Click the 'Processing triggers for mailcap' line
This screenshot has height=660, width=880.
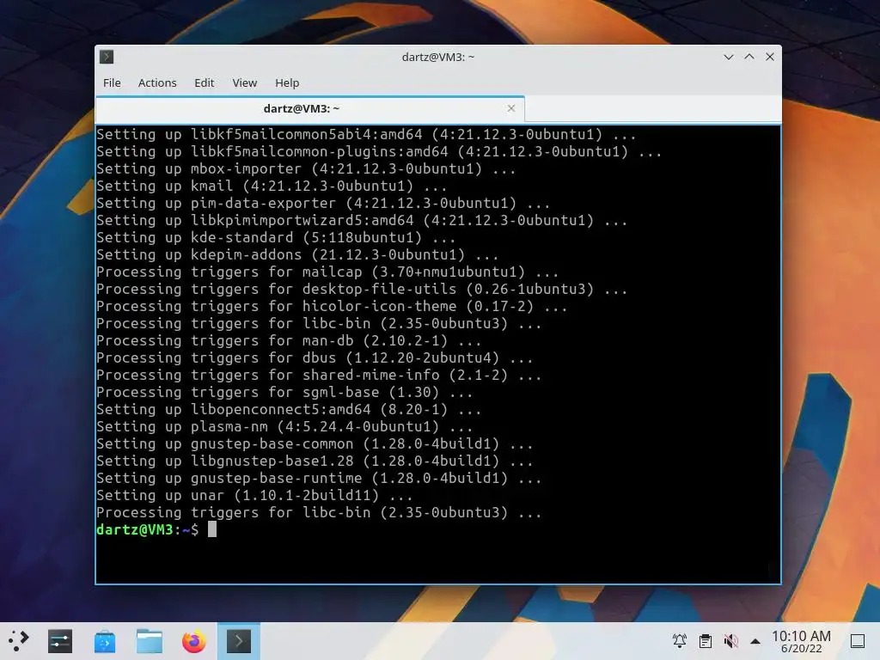tap(327, 272)
